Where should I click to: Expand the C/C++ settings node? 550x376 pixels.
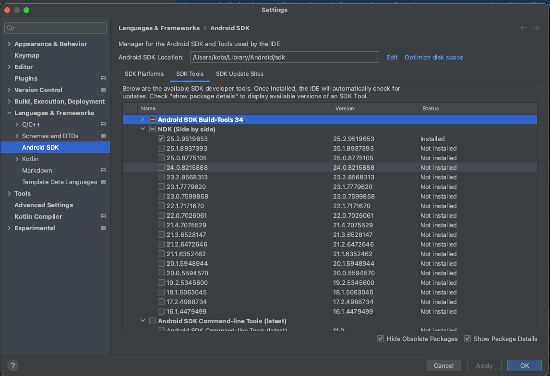[17, 124]
